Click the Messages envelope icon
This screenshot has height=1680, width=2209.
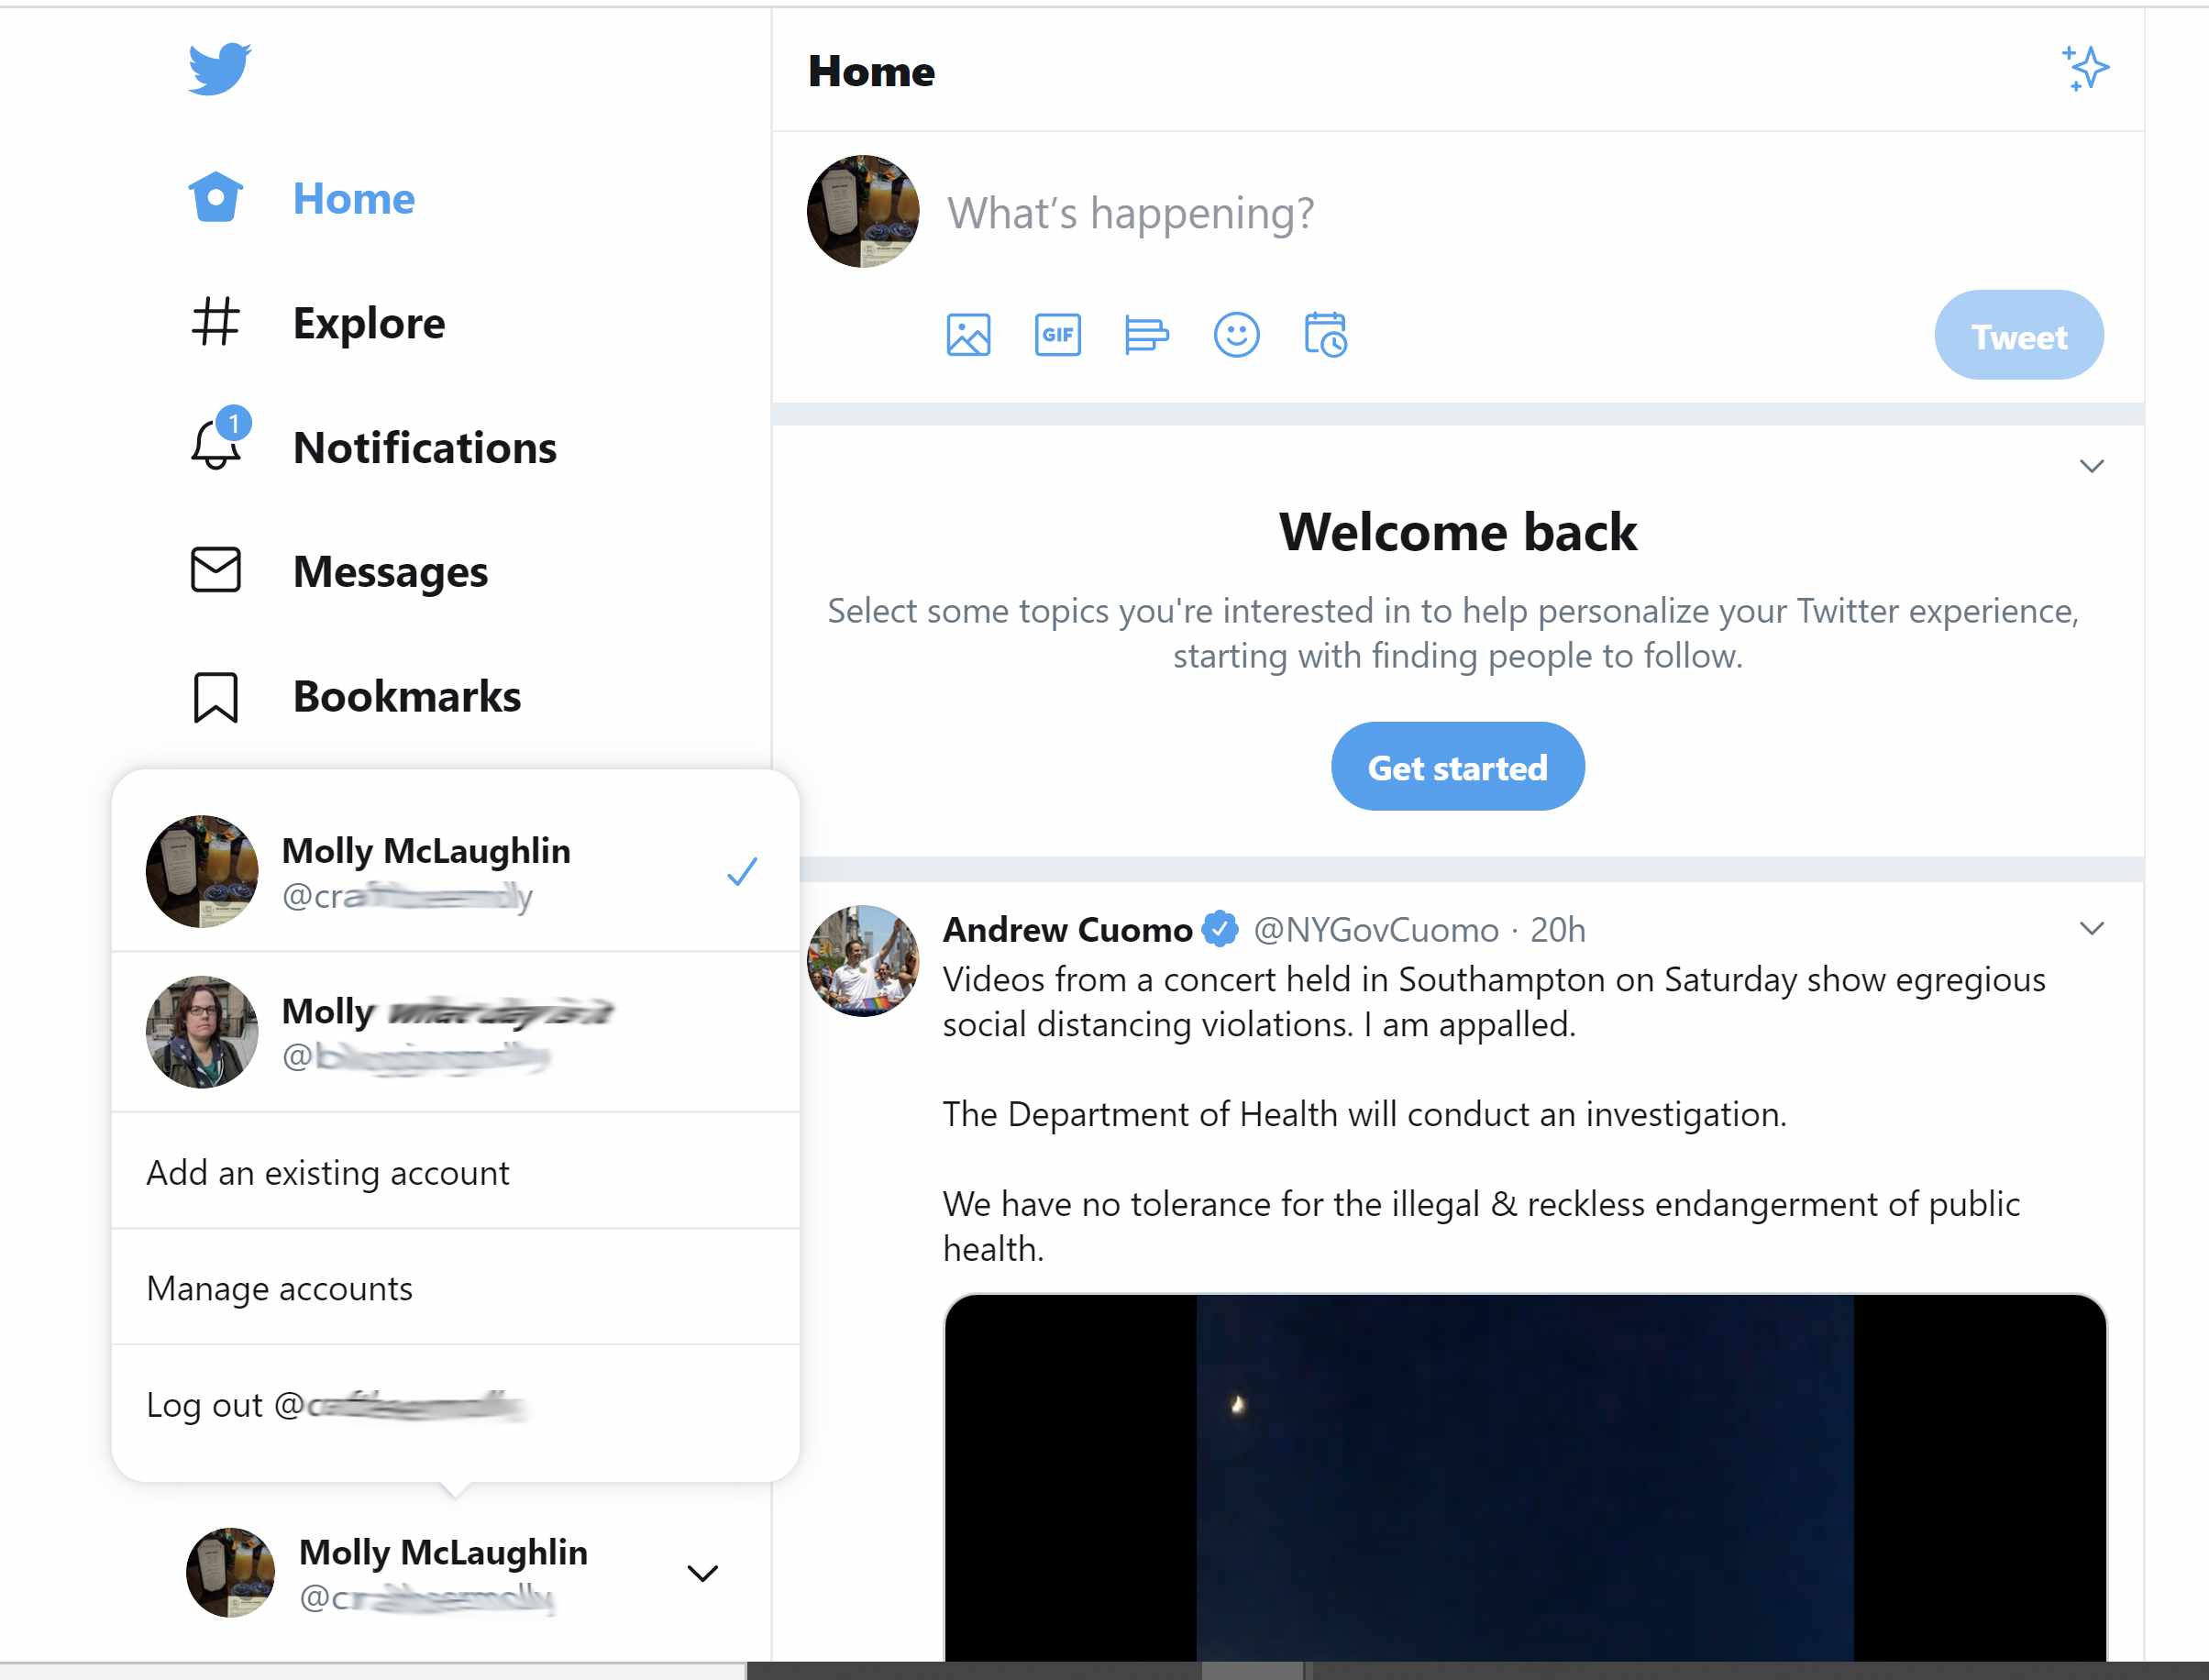pyautogui.click(x=216, y=570)
